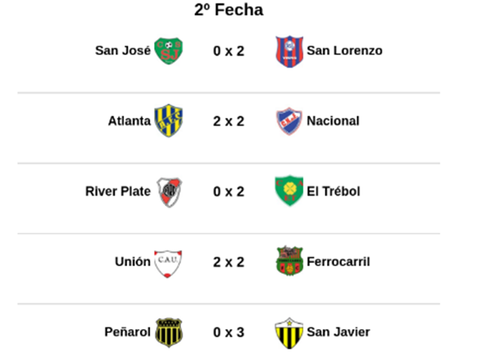
Task: Open the Nacional team name
Action: tap(333, 121)
